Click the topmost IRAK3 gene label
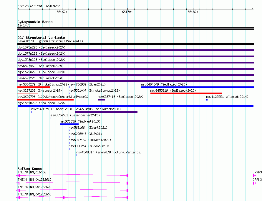Viewport: 262px width, 201px height. tap(258, 172)
